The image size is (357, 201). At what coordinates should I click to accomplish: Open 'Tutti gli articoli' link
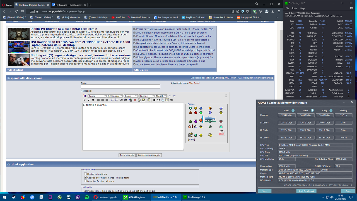(16, 70)
